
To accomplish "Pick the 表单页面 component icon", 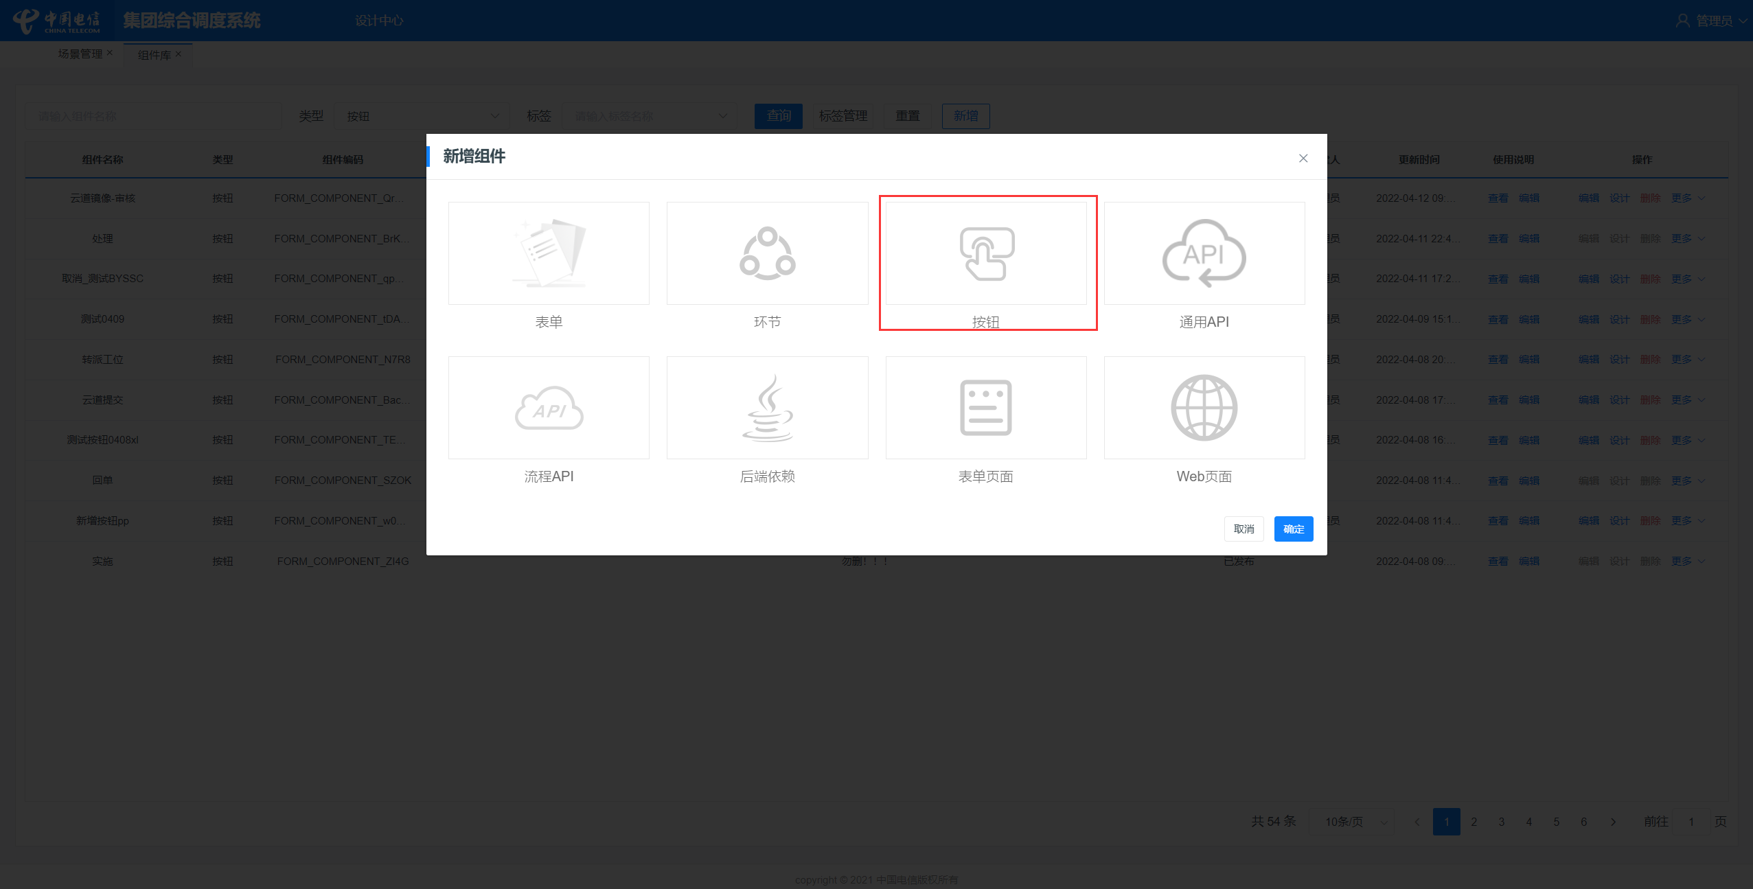I will [985, 408].
